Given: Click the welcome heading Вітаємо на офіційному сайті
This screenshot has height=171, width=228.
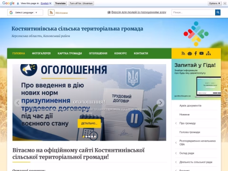Looking at the screenshot, I should (x=78, y=153).
